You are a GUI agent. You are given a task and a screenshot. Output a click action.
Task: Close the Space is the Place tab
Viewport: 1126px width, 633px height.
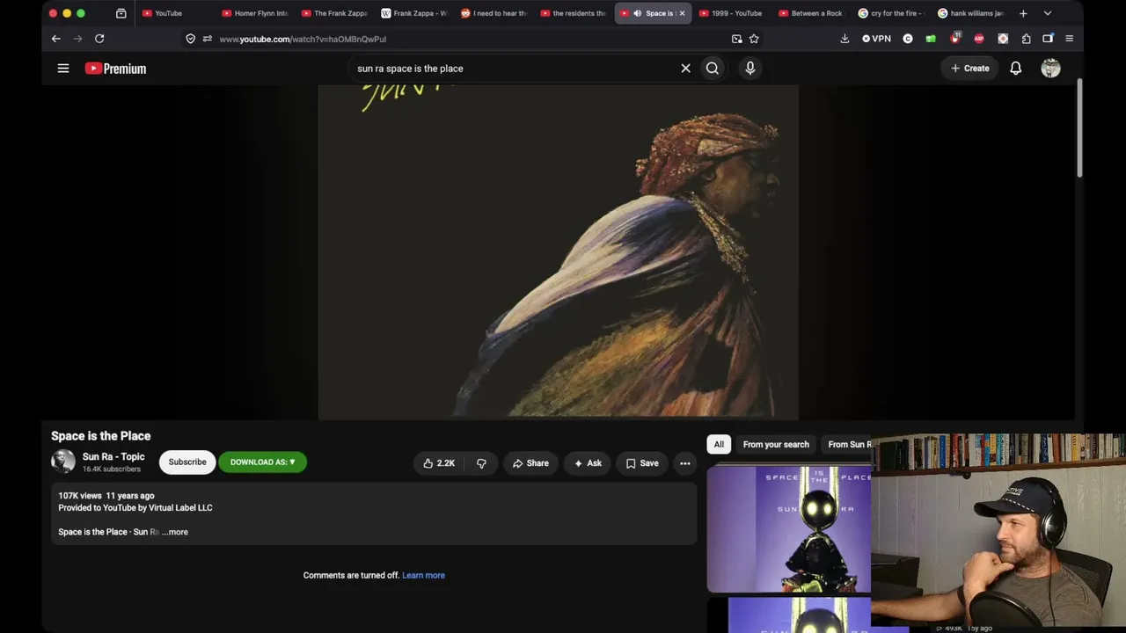click(682, 13)
